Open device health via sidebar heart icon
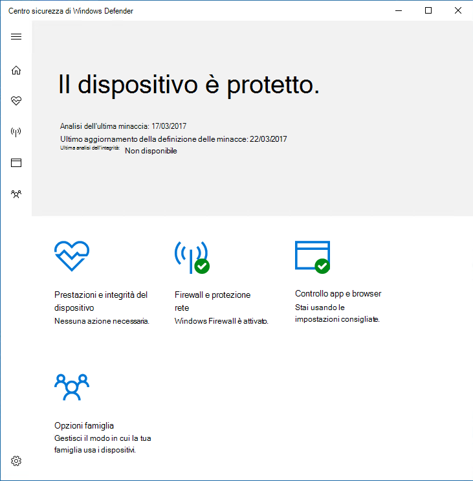The image size is (473, 481). (16, 100)
